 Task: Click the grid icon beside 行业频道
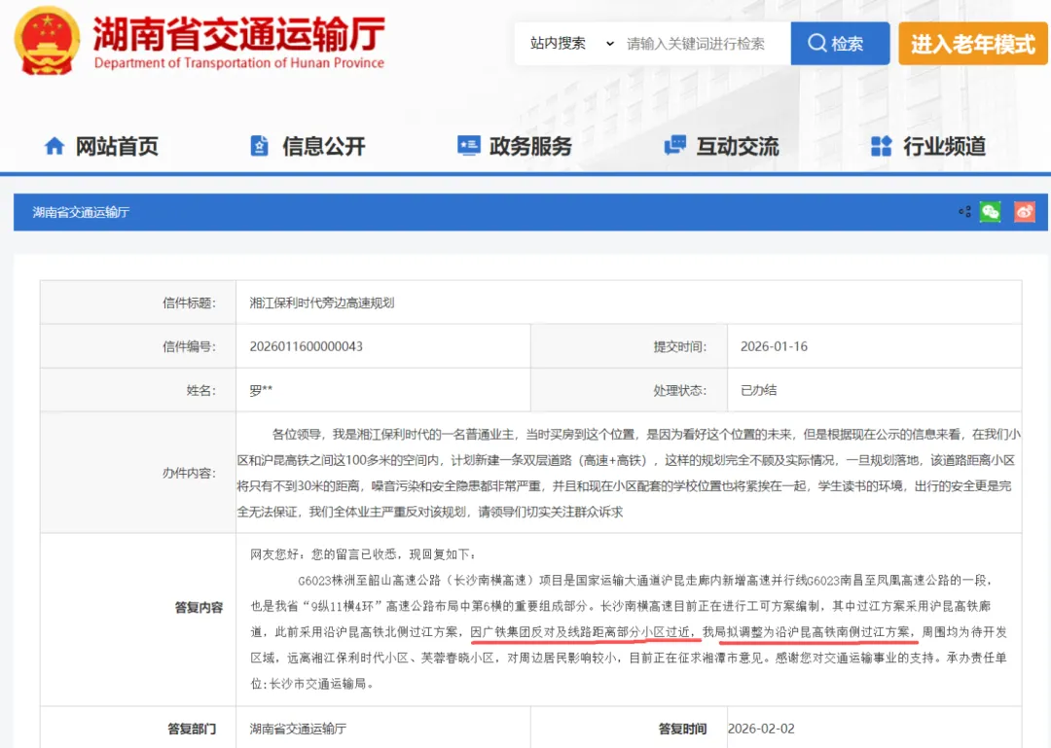tap(881, 146)
